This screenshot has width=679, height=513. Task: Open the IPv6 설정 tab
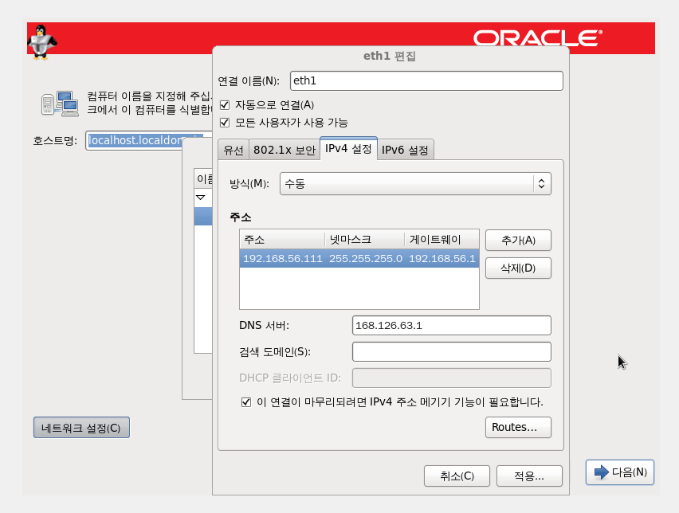[x=405, y=150]
